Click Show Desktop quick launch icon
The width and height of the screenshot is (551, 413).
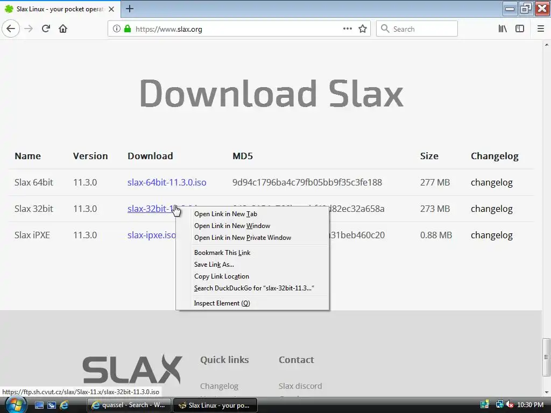click(39, 405)
